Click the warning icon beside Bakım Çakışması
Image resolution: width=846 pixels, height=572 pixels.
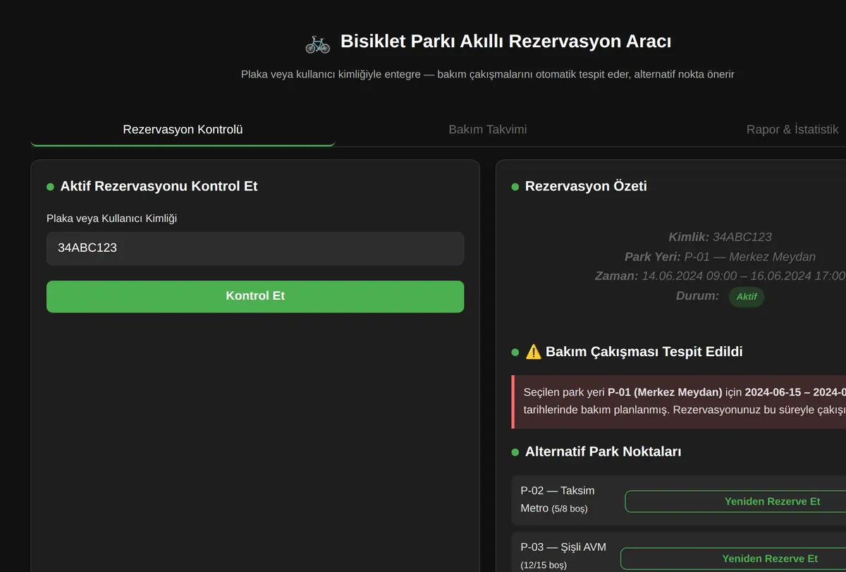click(x=533, y=351)
